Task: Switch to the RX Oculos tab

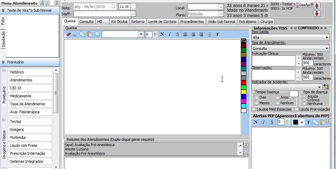Action: tap(119, 22)
